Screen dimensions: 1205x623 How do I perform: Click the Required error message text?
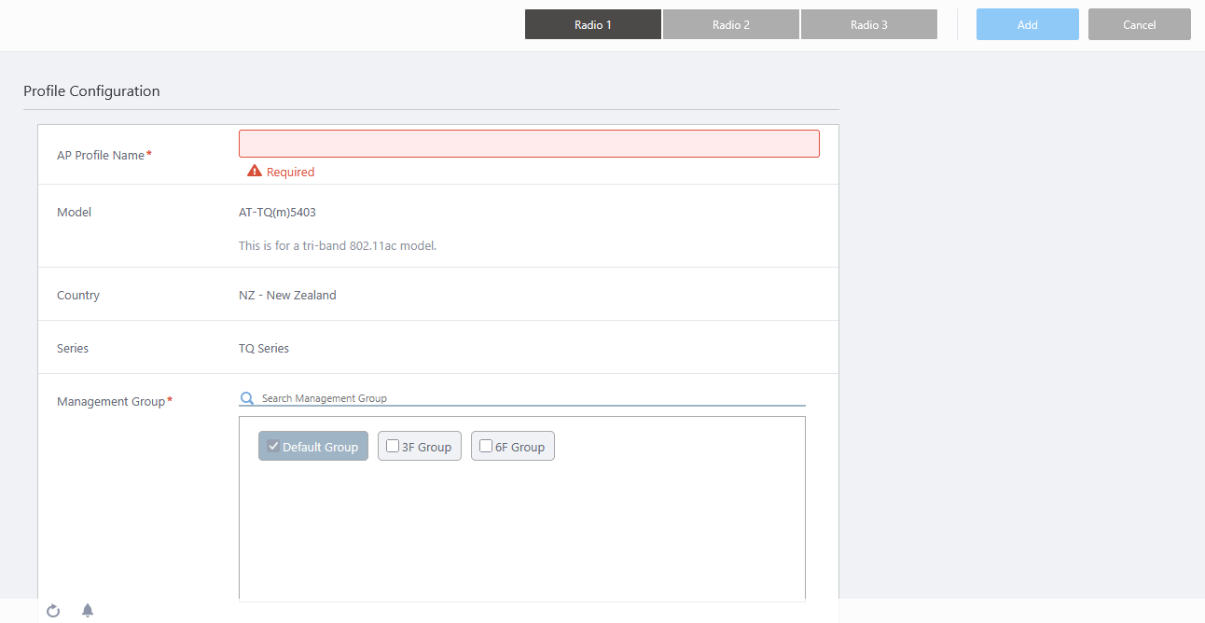tap(290, 173)
